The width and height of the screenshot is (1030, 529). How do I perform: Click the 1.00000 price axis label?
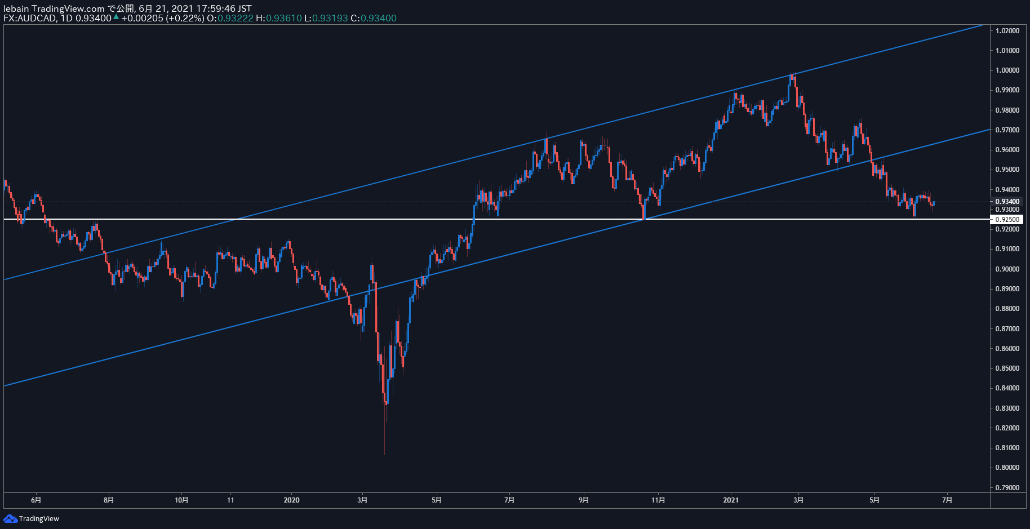[1007, 70]
